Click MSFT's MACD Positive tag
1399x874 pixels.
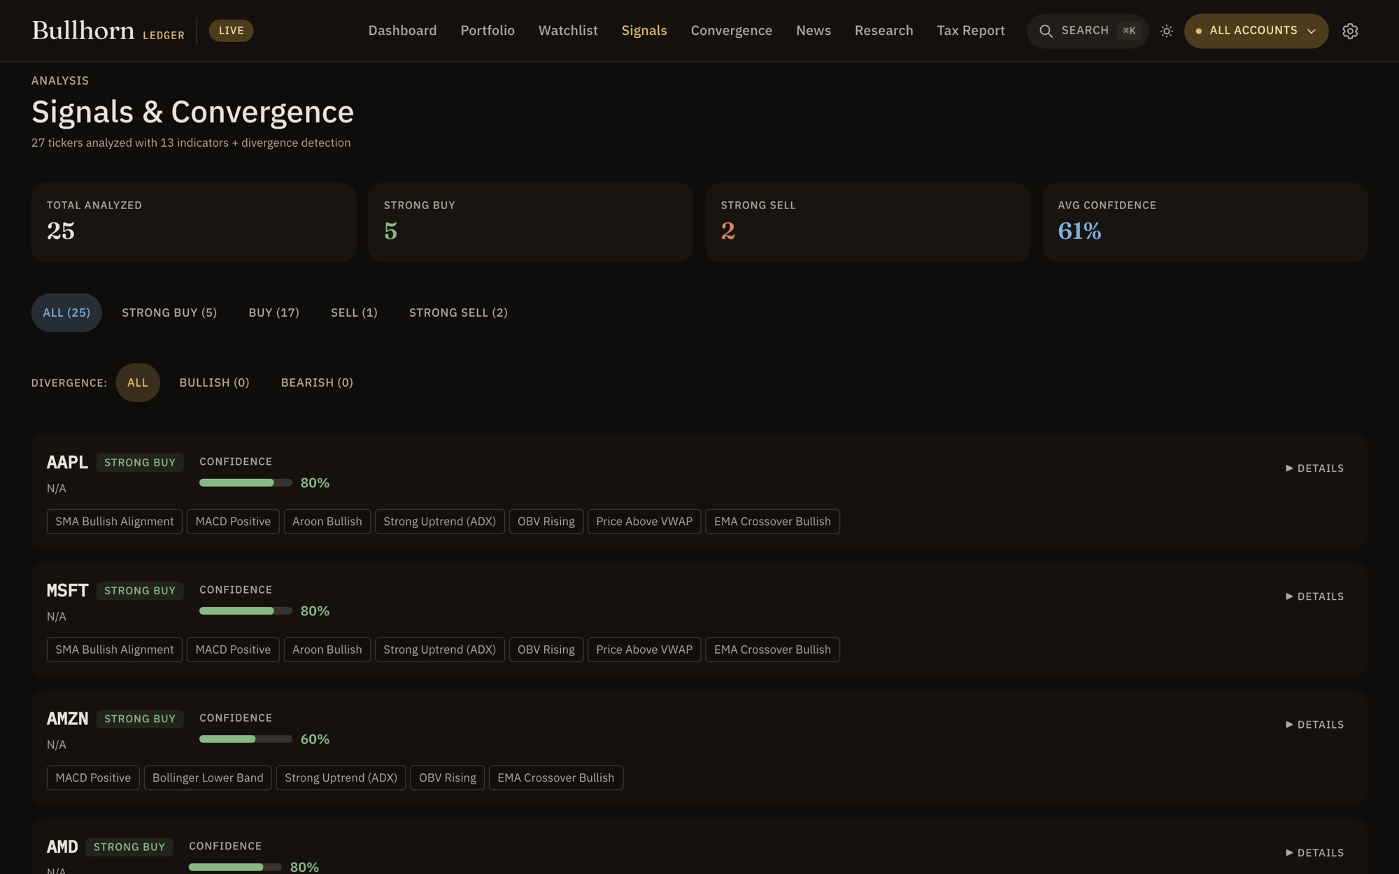pyautogui.click(x=233, y=650)
